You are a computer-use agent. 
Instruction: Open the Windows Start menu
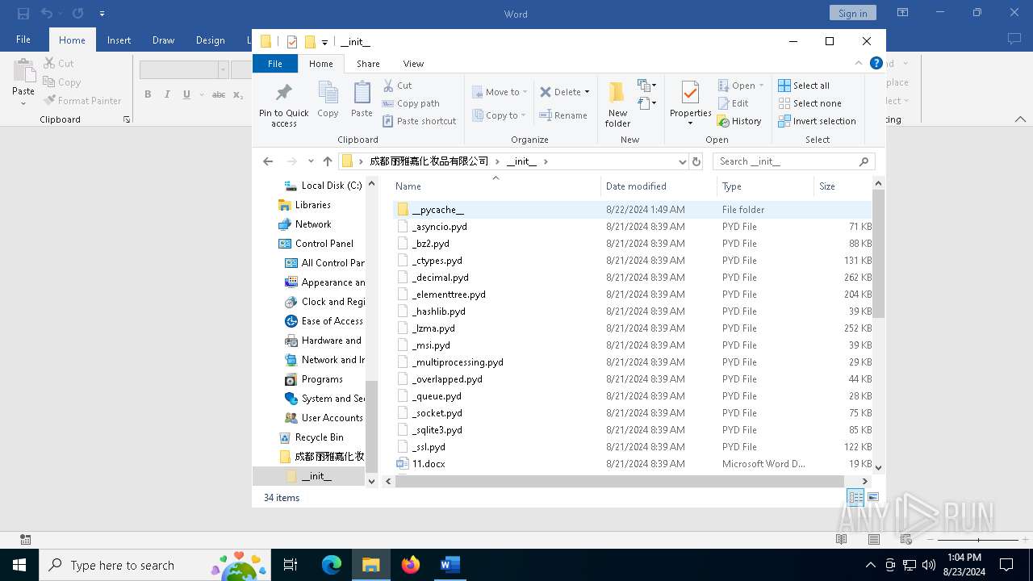tap(19, 565)
